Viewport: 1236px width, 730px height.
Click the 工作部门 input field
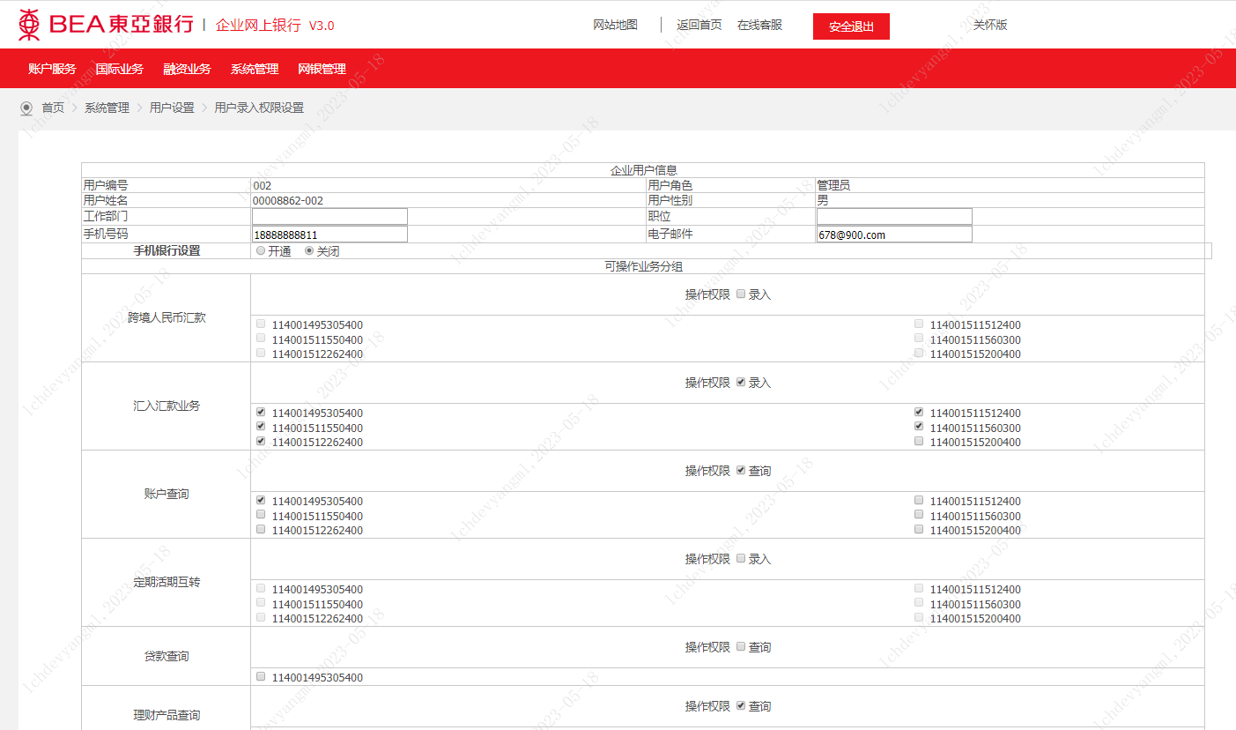(329, 216)
